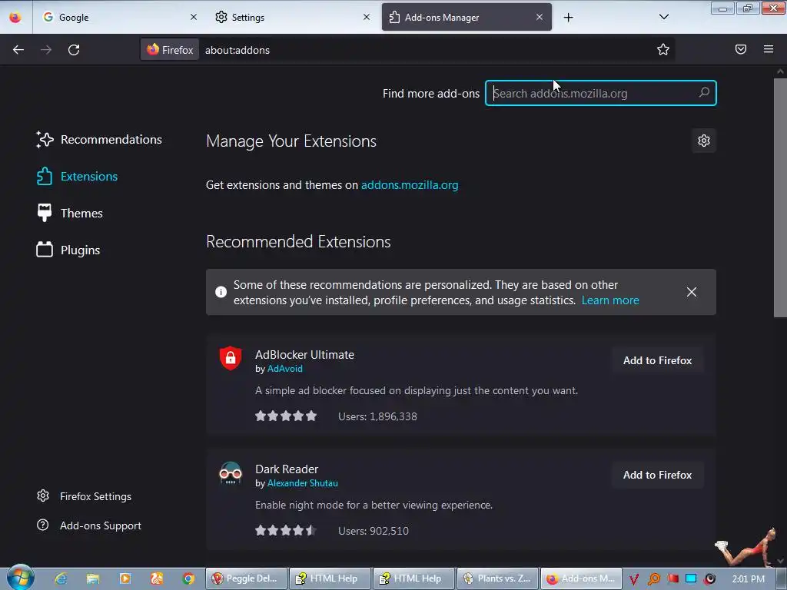Bookmark this page with the star icon
Screen dimensions: 787x590
[663, 49]
